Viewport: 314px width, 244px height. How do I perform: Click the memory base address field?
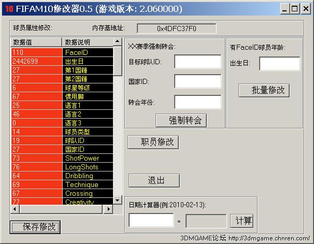[176, 28]
